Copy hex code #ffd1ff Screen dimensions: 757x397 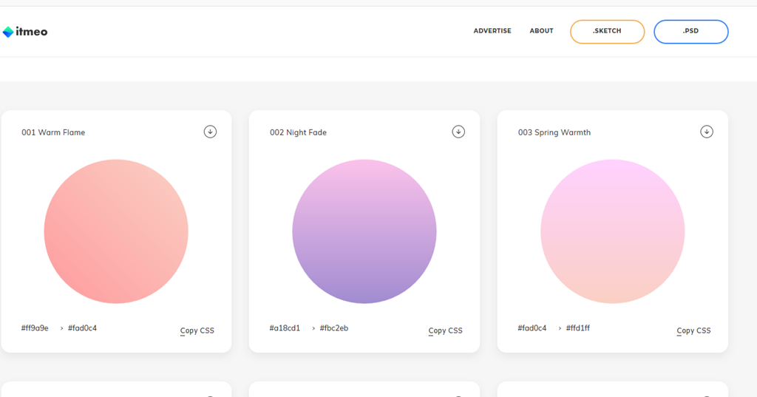[578, 328]
